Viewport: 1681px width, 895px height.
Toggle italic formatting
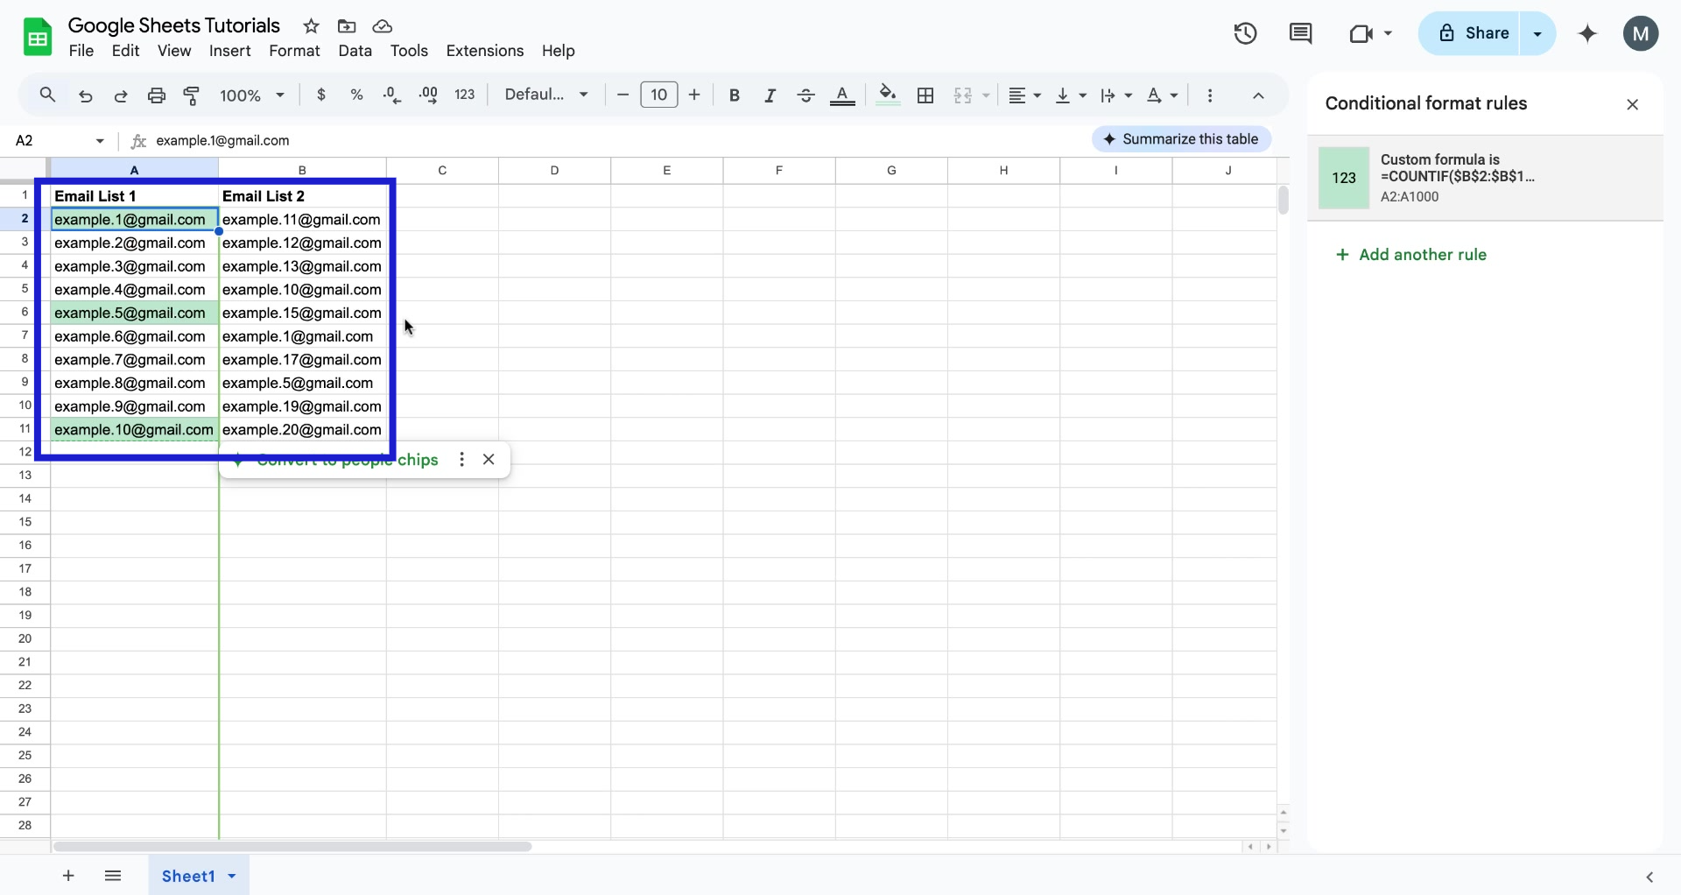(770, 95)
